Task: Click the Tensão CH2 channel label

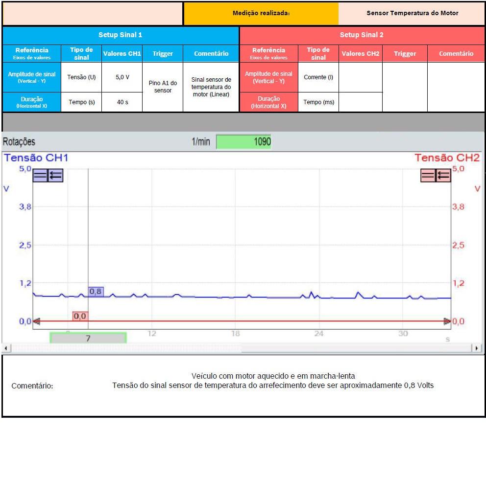Action: (447, 158)
